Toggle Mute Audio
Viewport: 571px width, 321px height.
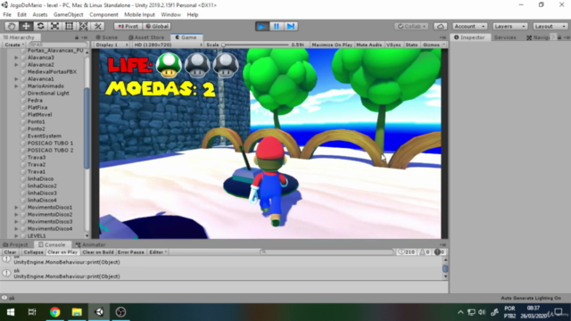coord(368,45)
